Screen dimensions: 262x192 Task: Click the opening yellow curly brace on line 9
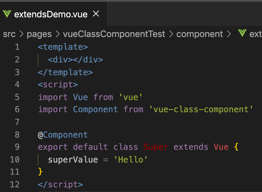pyautogui.click(x=236, y=147)
